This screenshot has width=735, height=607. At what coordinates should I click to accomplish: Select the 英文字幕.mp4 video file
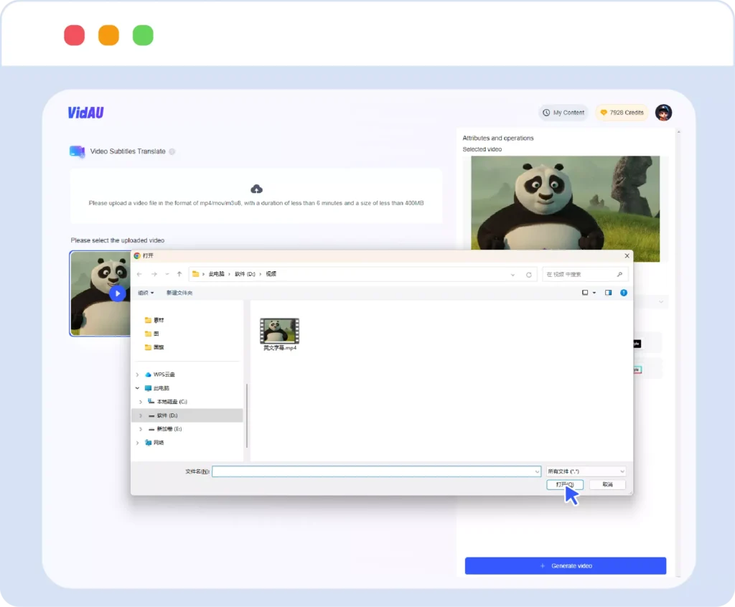coord(280,334)
